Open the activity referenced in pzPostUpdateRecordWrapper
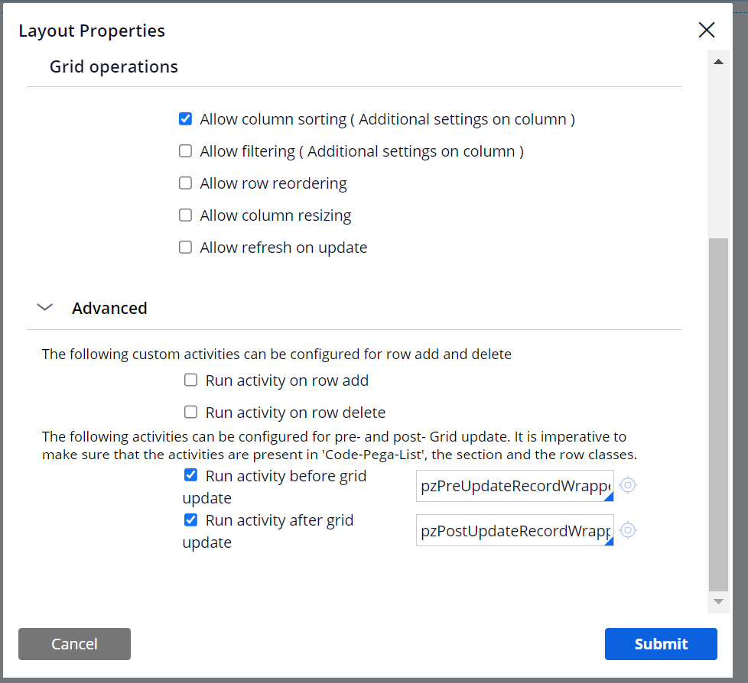 click(627, 530)
